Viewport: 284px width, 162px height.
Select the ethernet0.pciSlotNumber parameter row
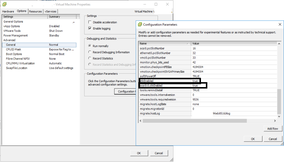(208, 53)
